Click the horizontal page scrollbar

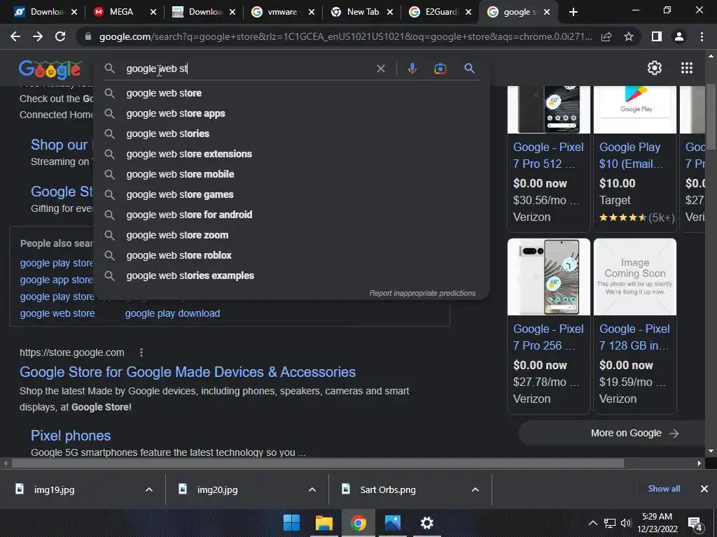coord(317,463)
